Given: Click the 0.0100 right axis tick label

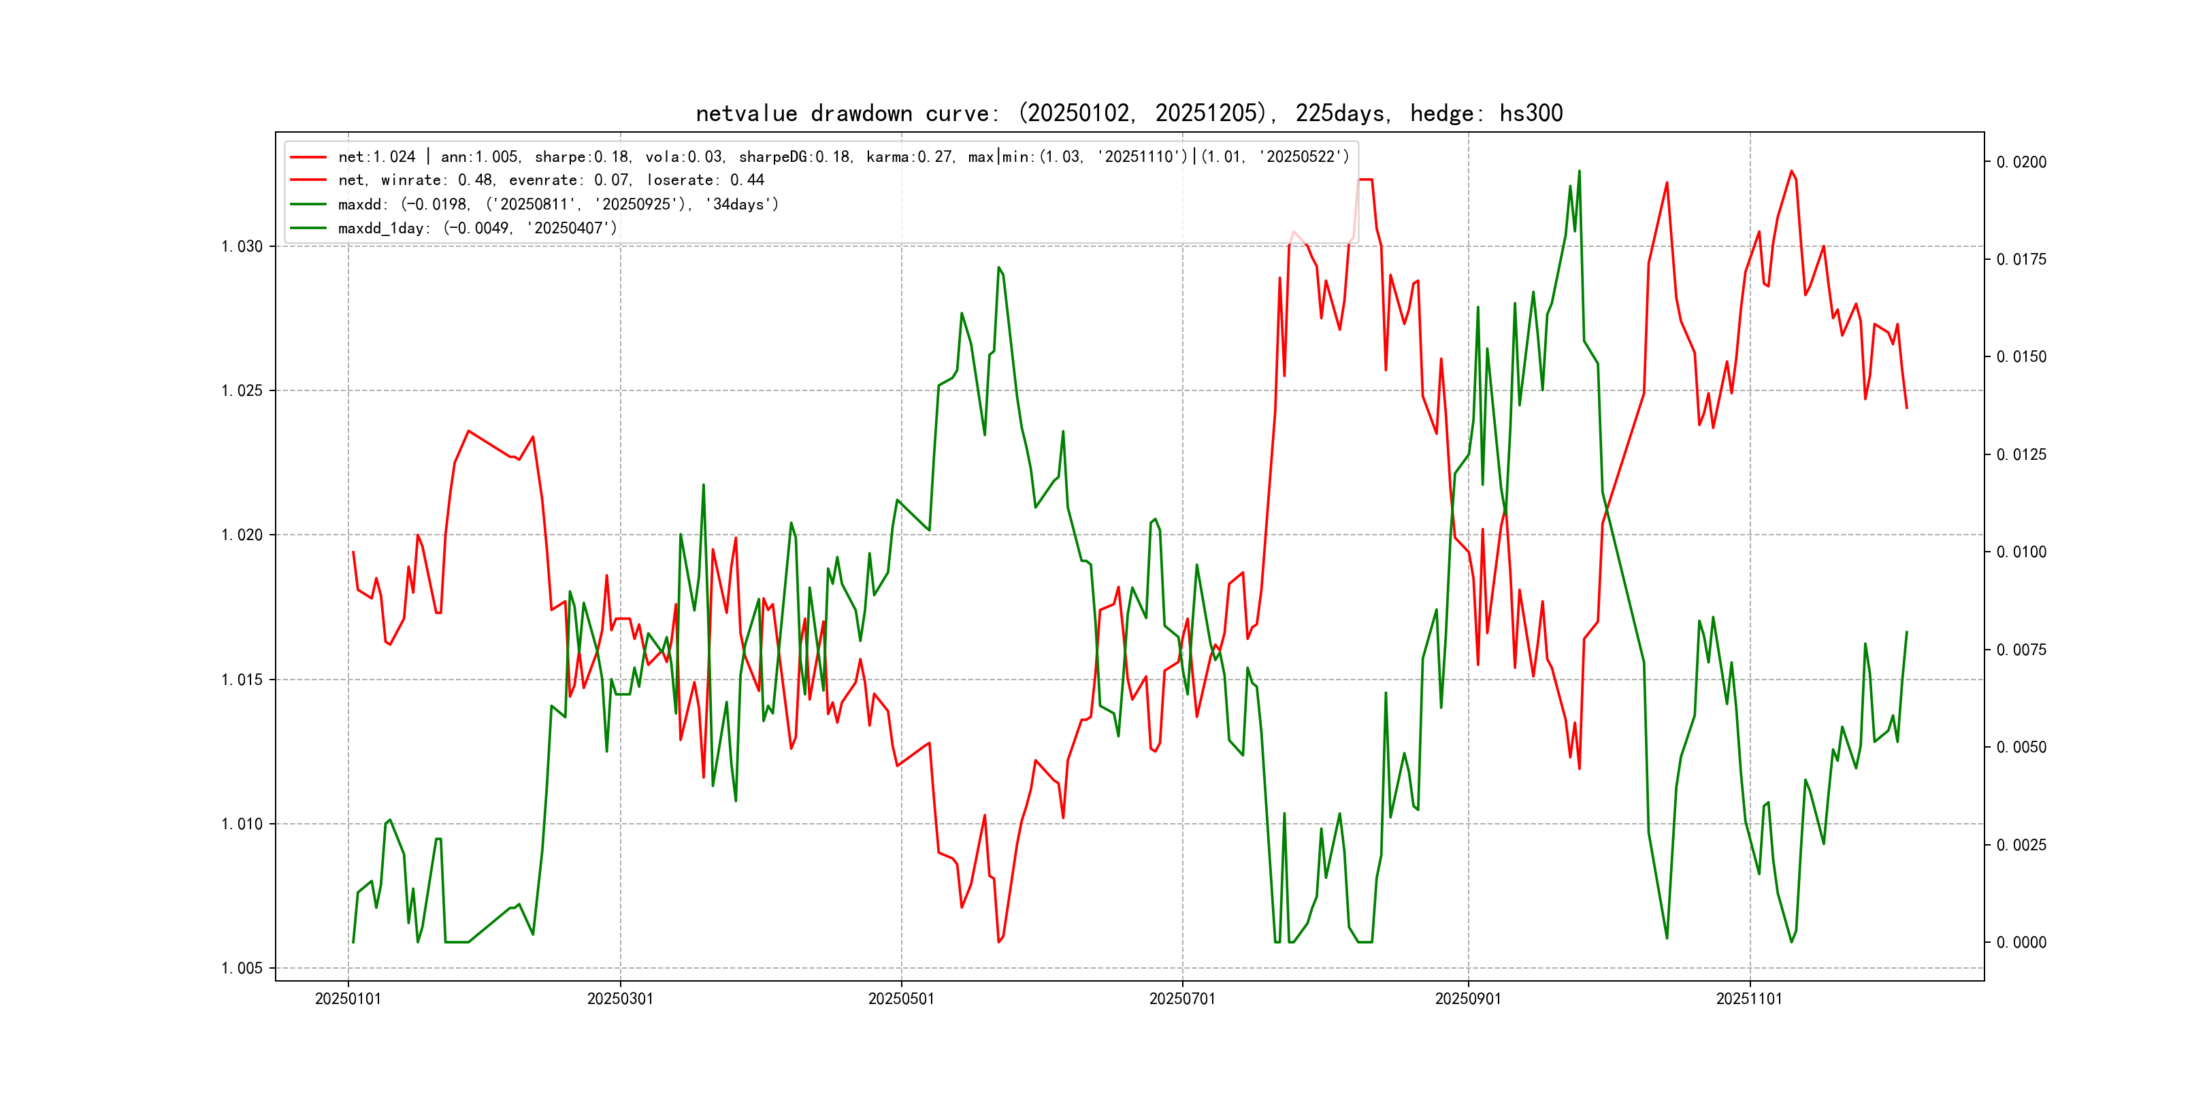Looking at the screenshot, I should (x=2021, y=553).
